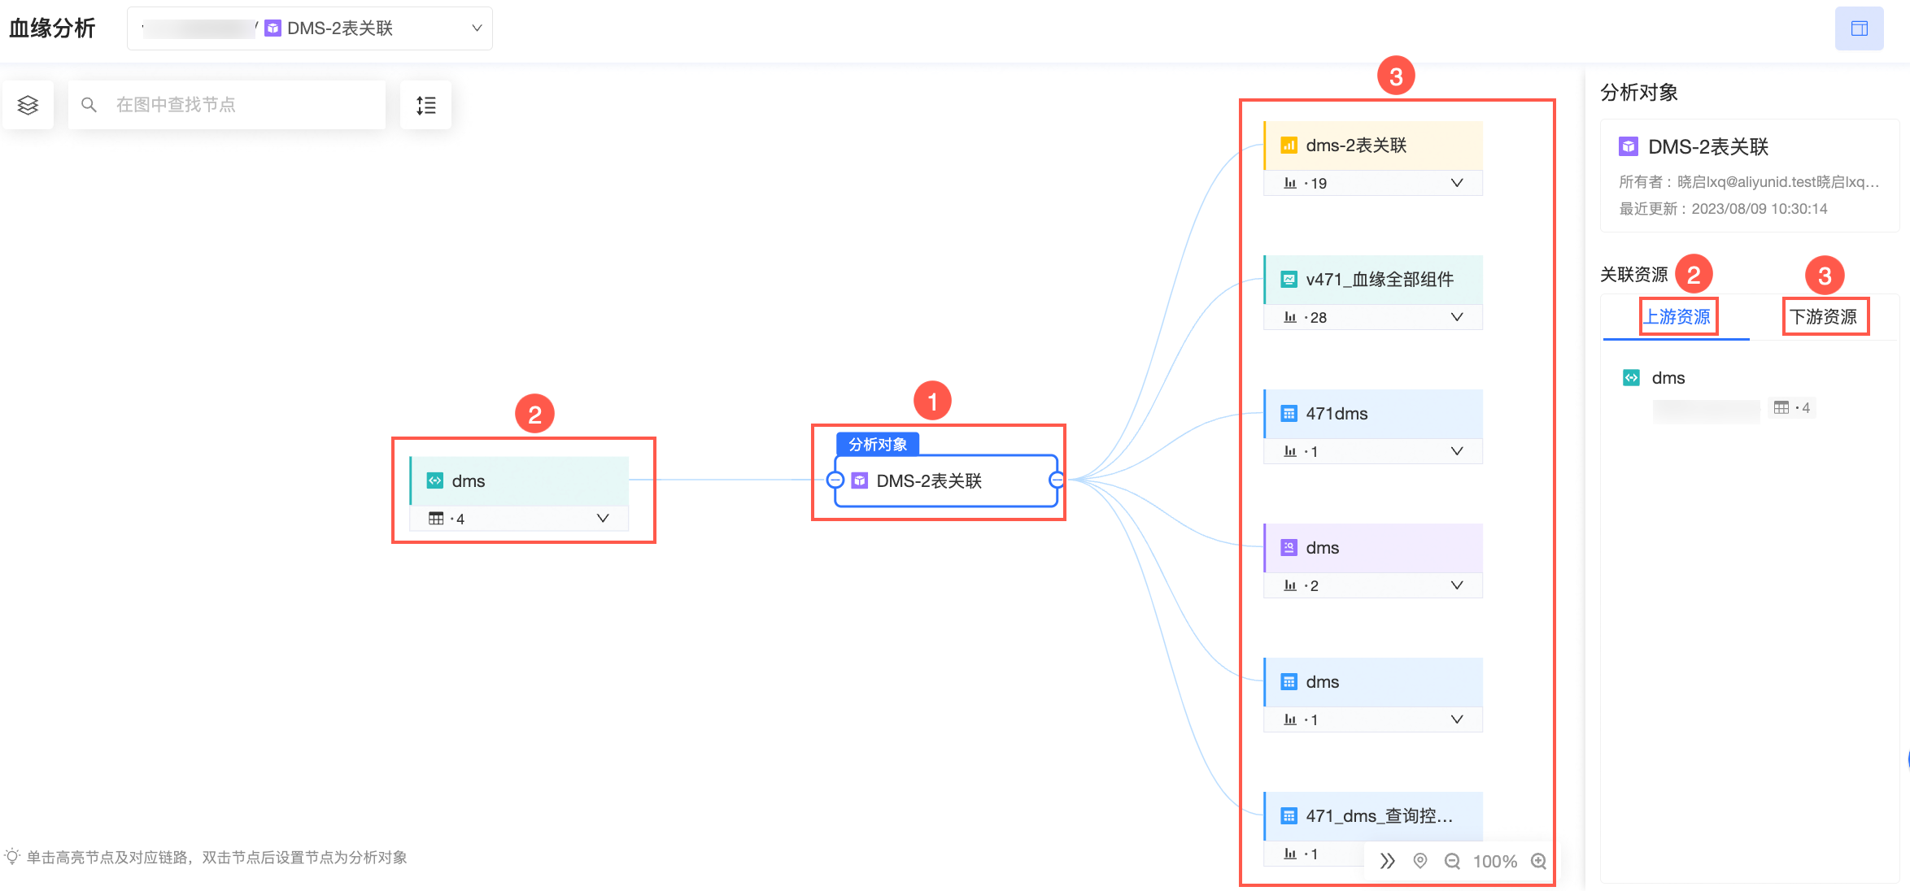This screenshot has height=891, width=1910.
Task: Switch to the 下游资源 tab
Action: 1824,316
